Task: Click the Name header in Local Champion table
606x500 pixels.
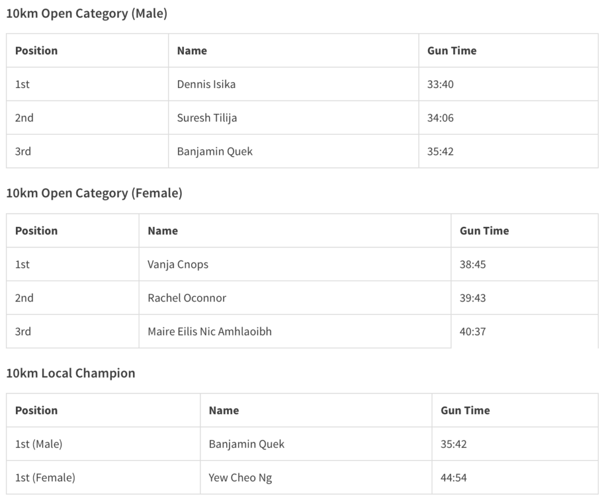Action: tap(224, 411)
